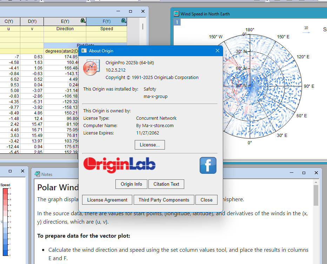Click the 'Wind Speed in North Earth' title bar
Screen dimensions: 327x264
[x=249, y=14]
